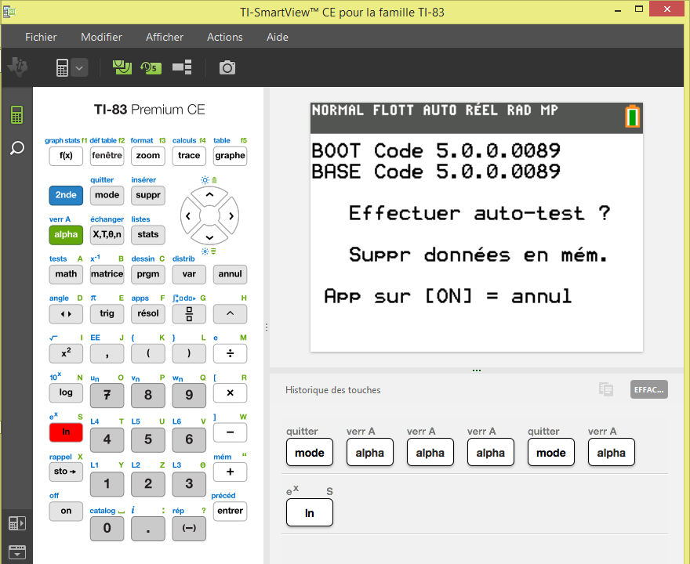Click the stats key
The image size is (690, 564).
148,235
